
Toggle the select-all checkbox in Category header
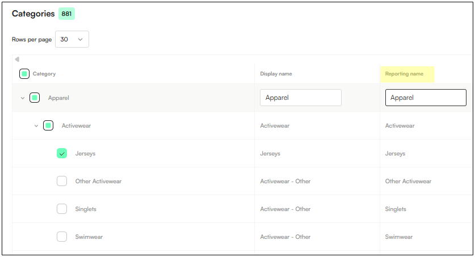(24, 74)
